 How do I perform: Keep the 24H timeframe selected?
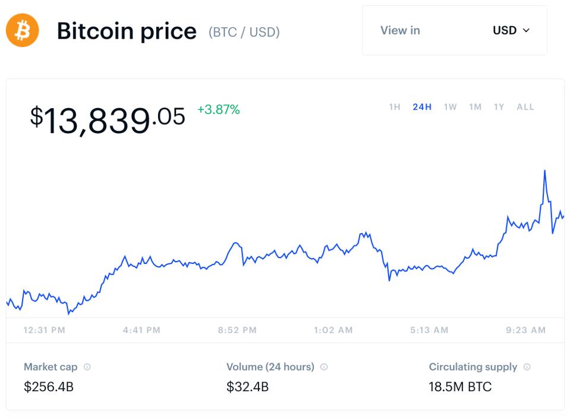[x=421, y=107]
